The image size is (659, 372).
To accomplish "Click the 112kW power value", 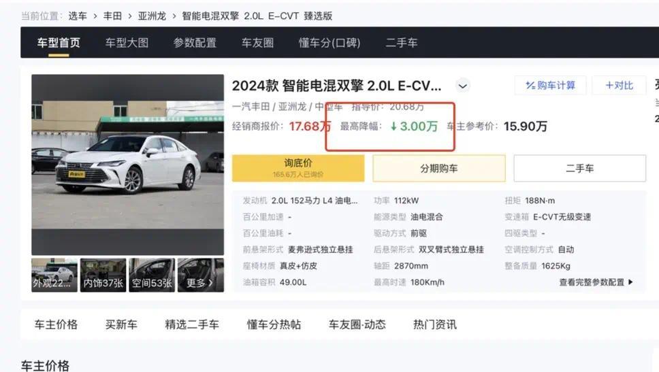I will pos(406,201).
